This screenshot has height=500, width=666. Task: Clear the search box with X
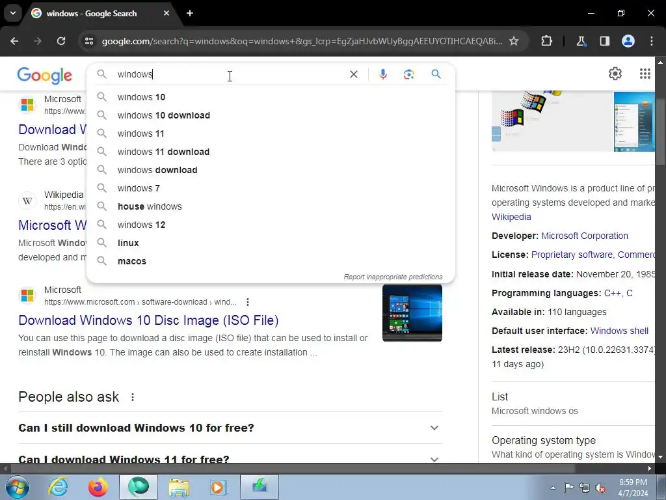click(x=353, y=74)
